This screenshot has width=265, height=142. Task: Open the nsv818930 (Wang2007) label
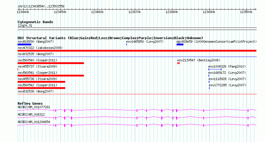[36, 42]
